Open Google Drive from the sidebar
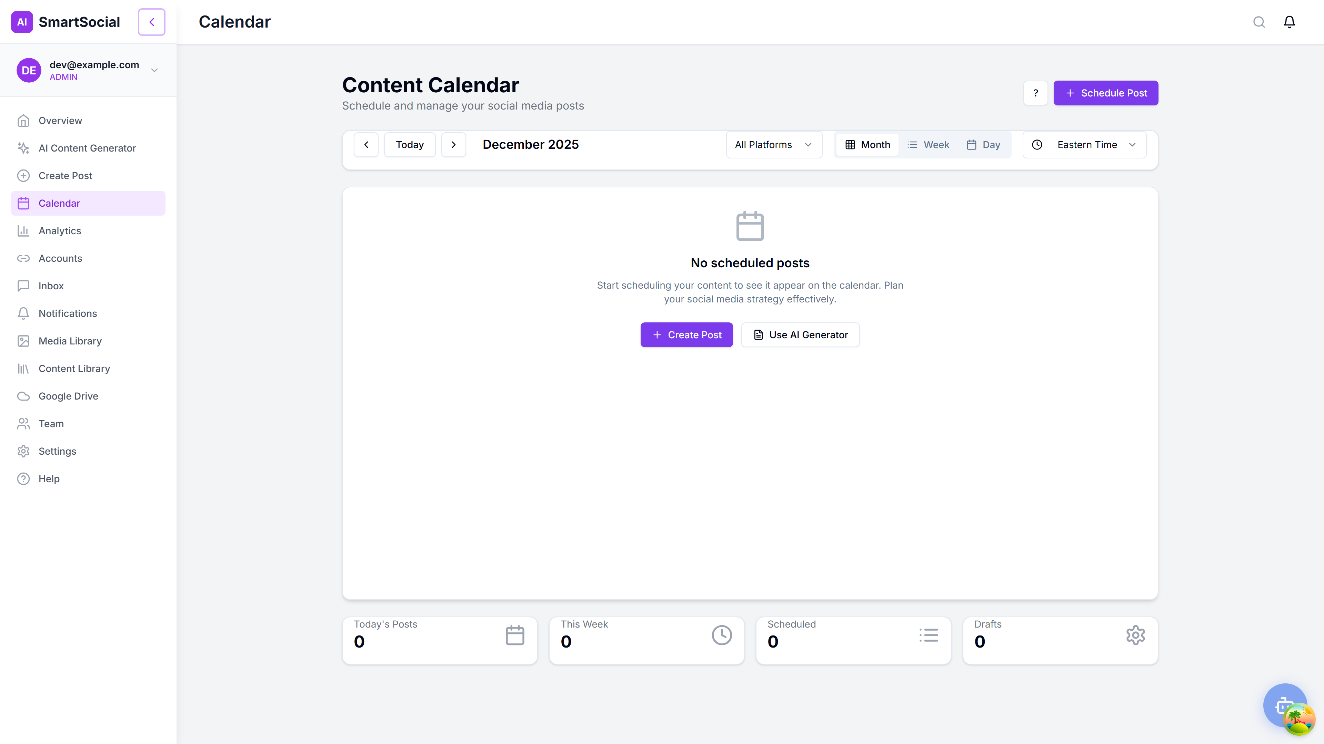Viewport: 1324px width, 744px height. pos(68,396)
